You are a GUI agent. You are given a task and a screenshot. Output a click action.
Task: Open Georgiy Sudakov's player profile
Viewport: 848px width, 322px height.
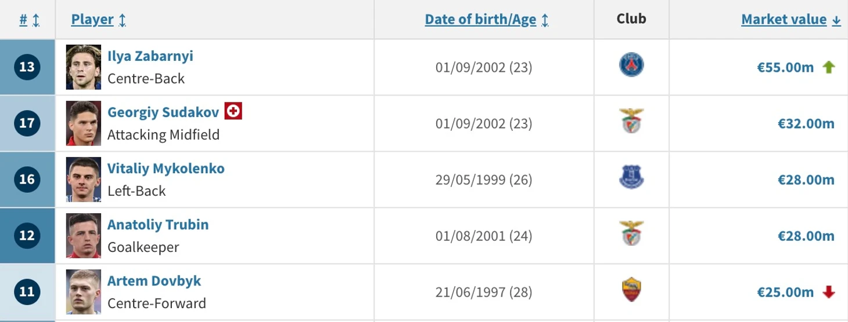point(163,112)
